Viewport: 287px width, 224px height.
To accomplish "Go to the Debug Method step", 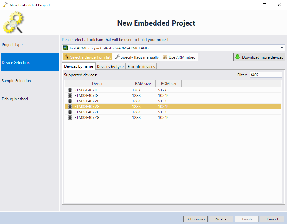I will pos(30,99).
